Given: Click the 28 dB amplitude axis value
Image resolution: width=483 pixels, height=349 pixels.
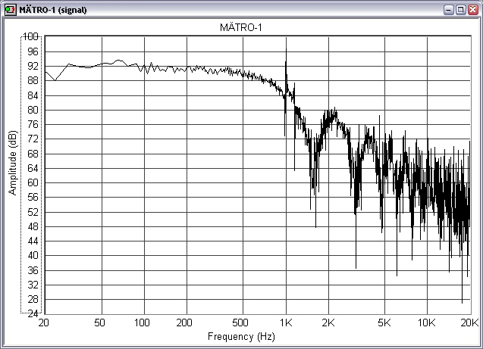Looking at the screenshot, I should pyautogui.click(x=33, y=299).
